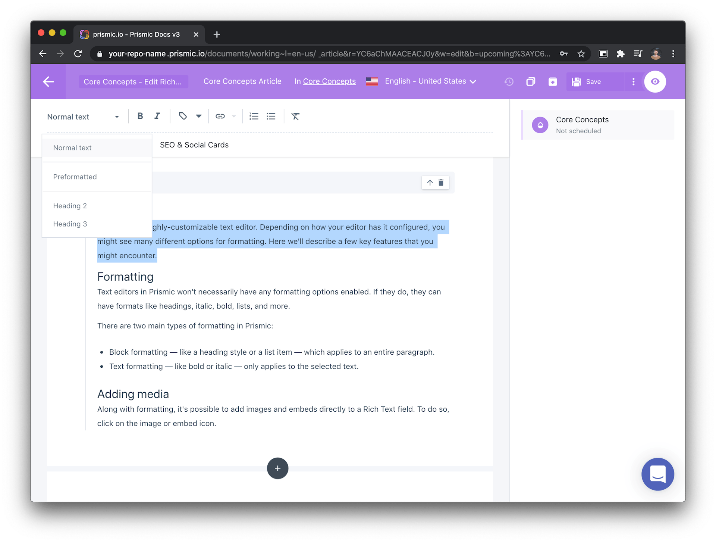Apply numbered list formatting
The width and height of the screenshot is (716, 542).
tap(254, 116)
